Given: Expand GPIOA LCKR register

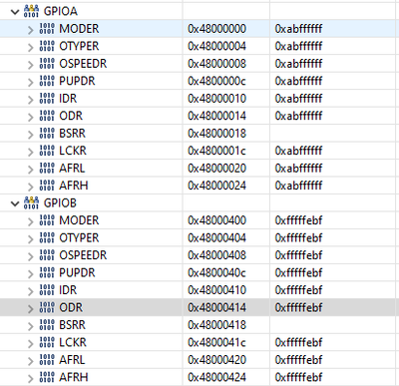Looking at the screenshot, I should pos(31,152).
